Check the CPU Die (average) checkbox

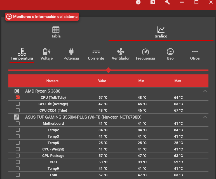(18, 104)
